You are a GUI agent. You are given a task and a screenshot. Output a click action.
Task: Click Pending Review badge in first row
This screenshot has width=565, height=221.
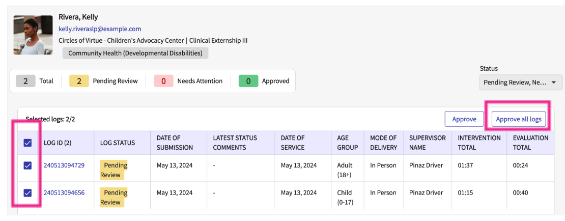point(114,170)
